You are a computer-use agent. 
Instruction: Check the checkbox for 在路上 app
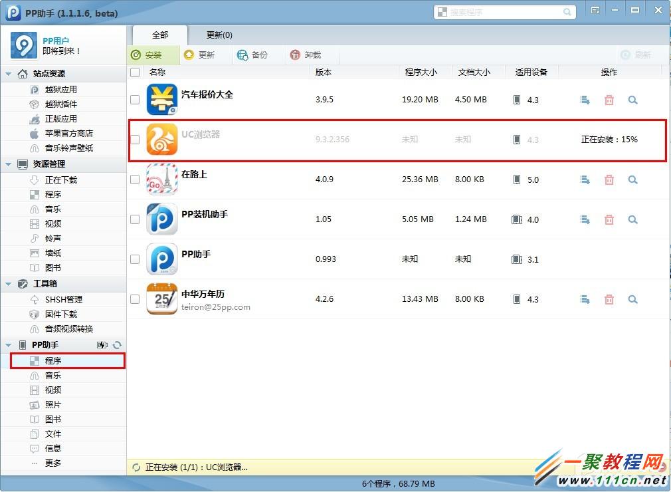134,180
